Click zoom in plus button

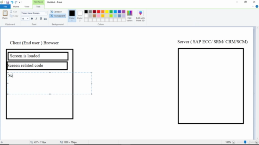257,142
